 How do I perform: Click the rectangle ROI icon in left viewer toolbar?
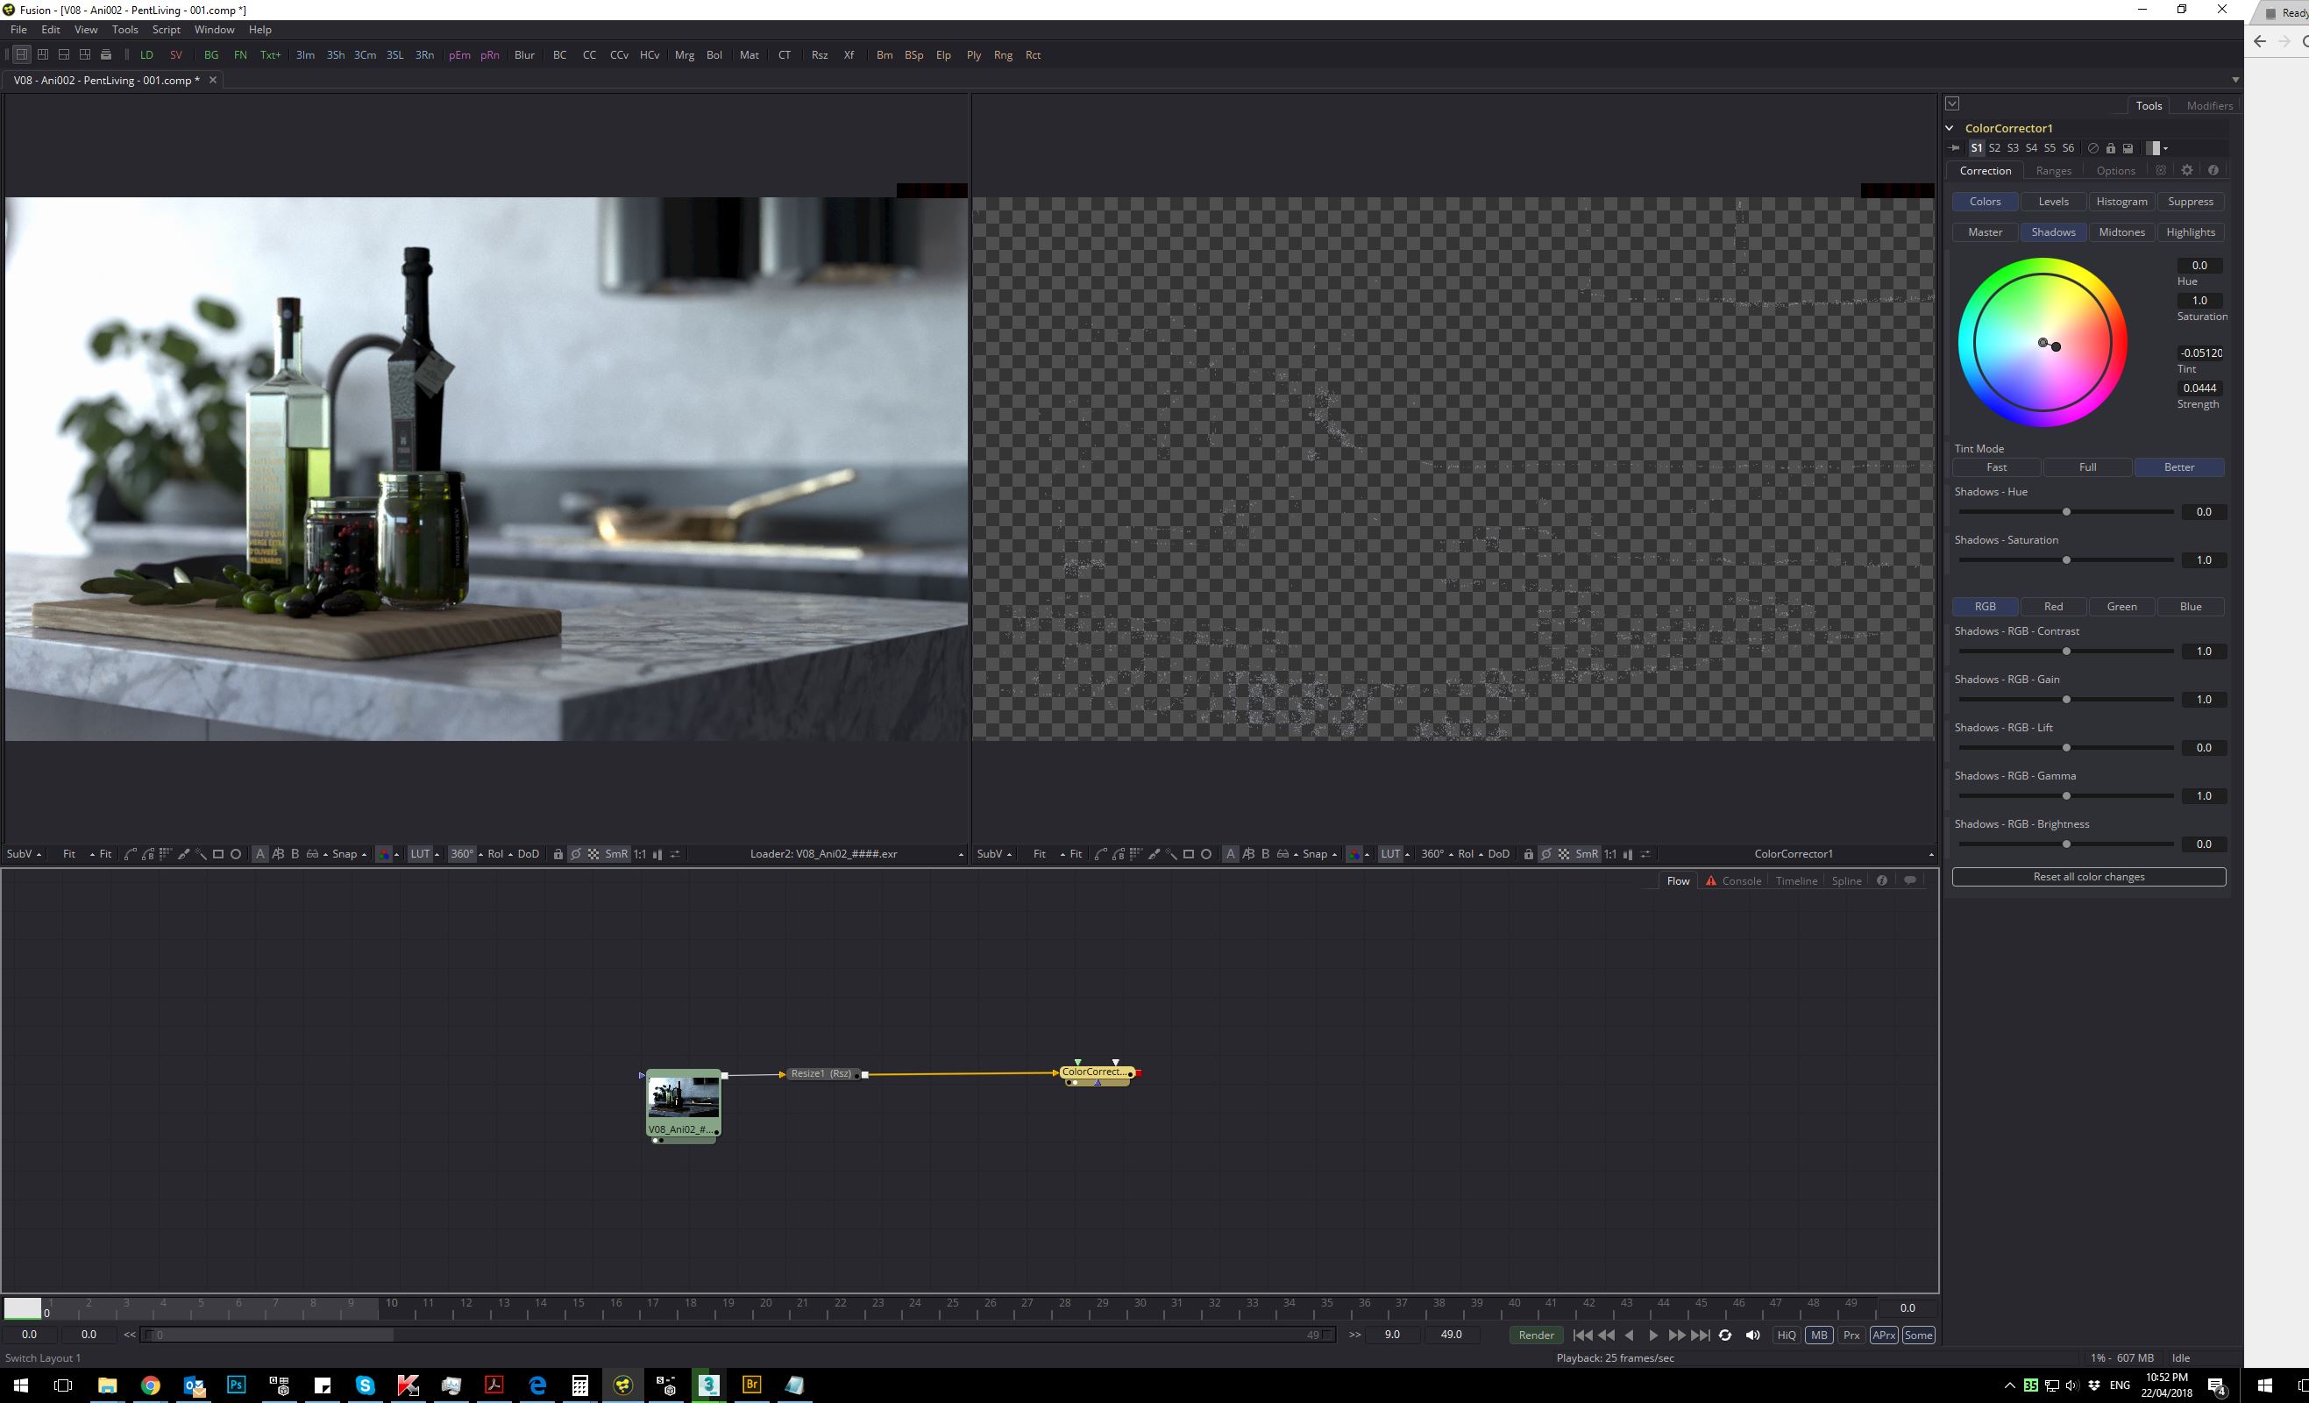click(x=218, y=854)
